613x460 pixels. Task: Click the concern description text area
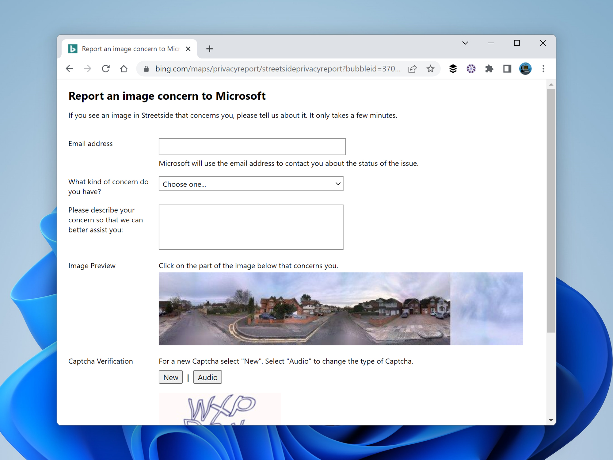(x=251, y=227)
